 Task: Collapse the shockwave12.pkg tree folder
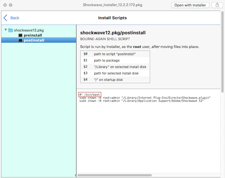[6, 30]
